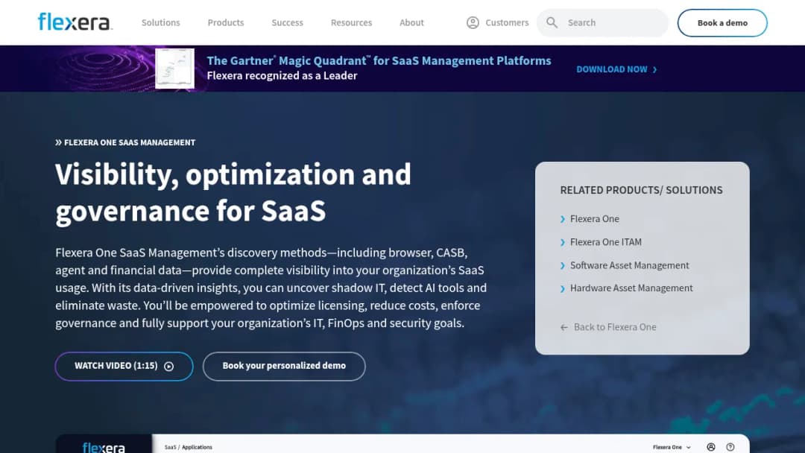Click SaaS breadcrumb in dashboard preview
Viewport: 805px width, 453px height.
coord(170,447)
